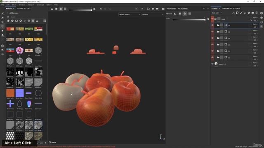Click the screenshot camera icon in viewport toolbar

coord(163,9)
